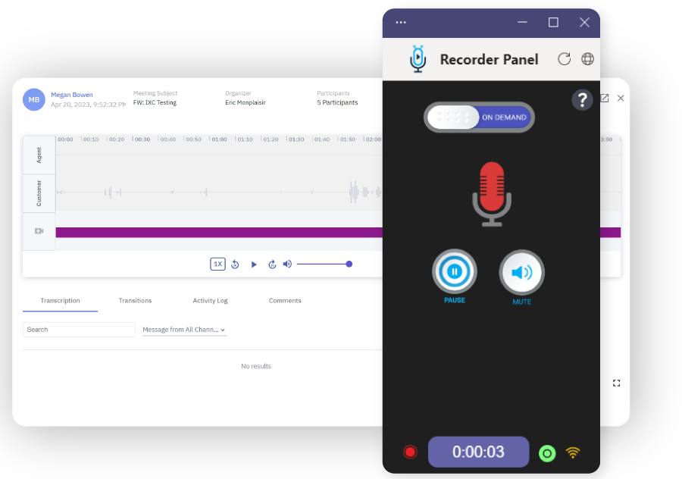This screenshot has width=682, height=479.
Task: Mute audio in Recorder Panel
Action: [521, 273]
